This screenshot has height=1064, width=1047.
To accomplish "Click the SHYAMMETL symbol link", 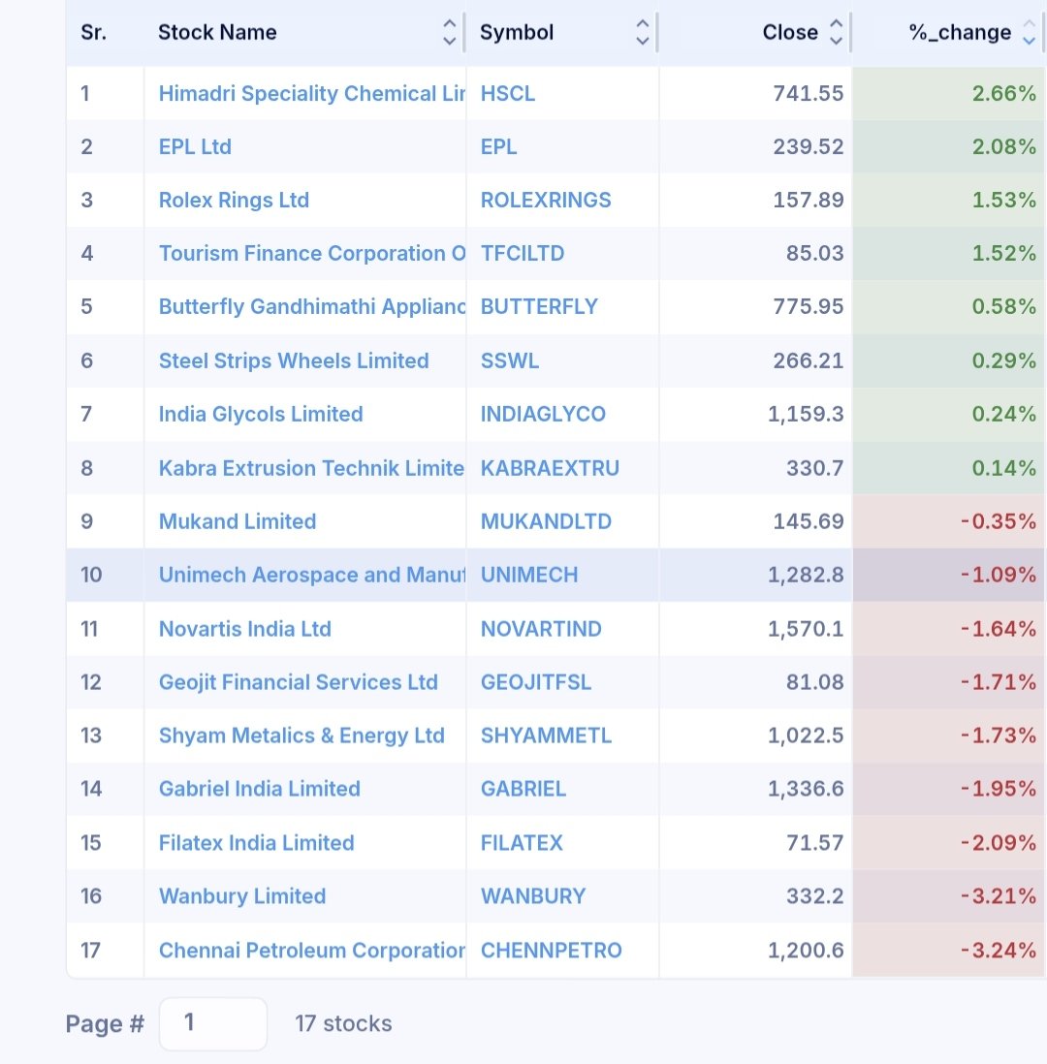I will (x=546, y=735).
